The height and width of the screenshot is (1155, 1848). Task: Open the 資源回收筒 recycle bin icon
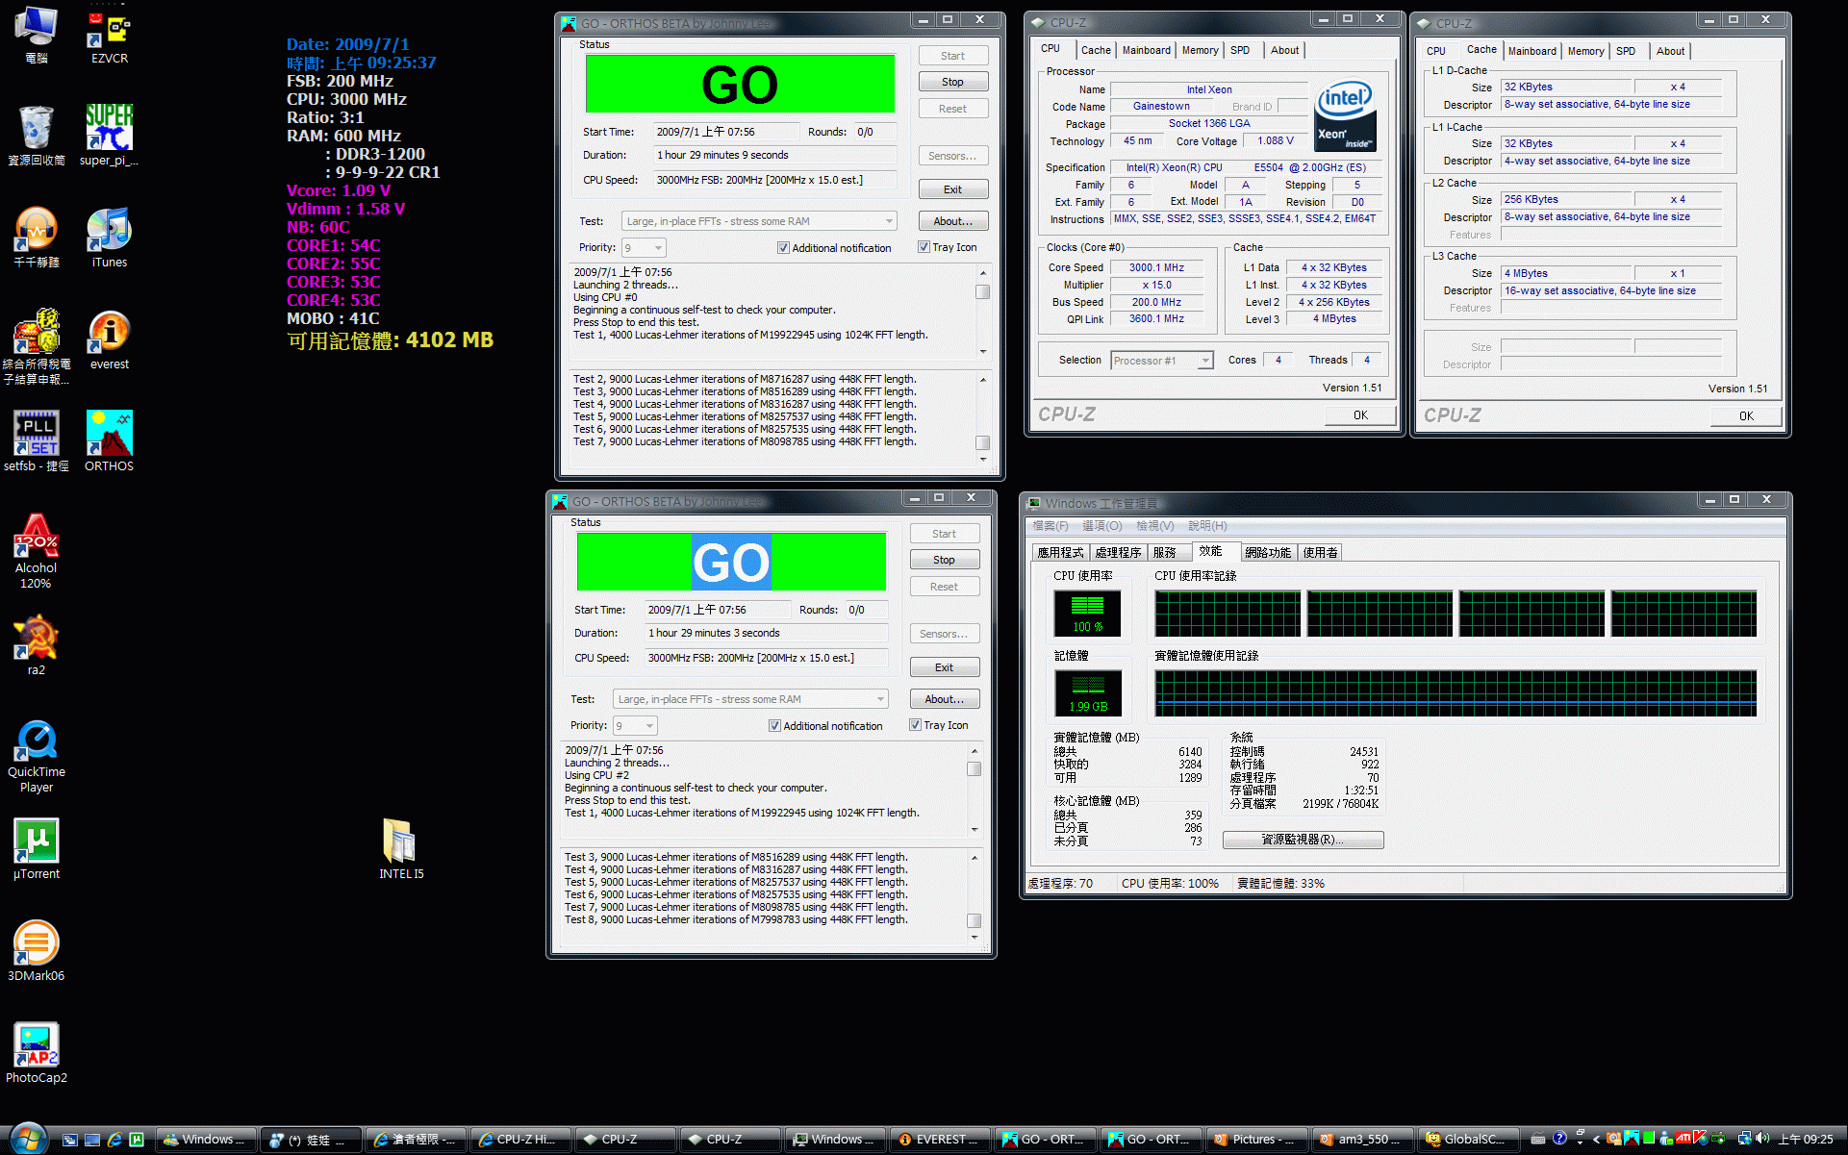click(x=37, y=135)
